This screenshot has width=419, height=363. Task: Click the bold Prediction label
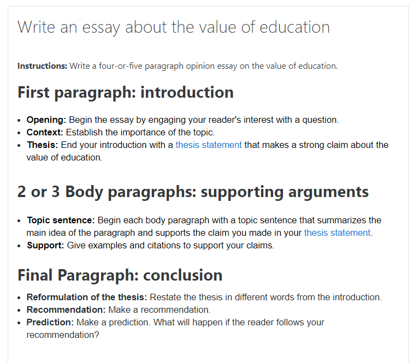coord(50,322)
